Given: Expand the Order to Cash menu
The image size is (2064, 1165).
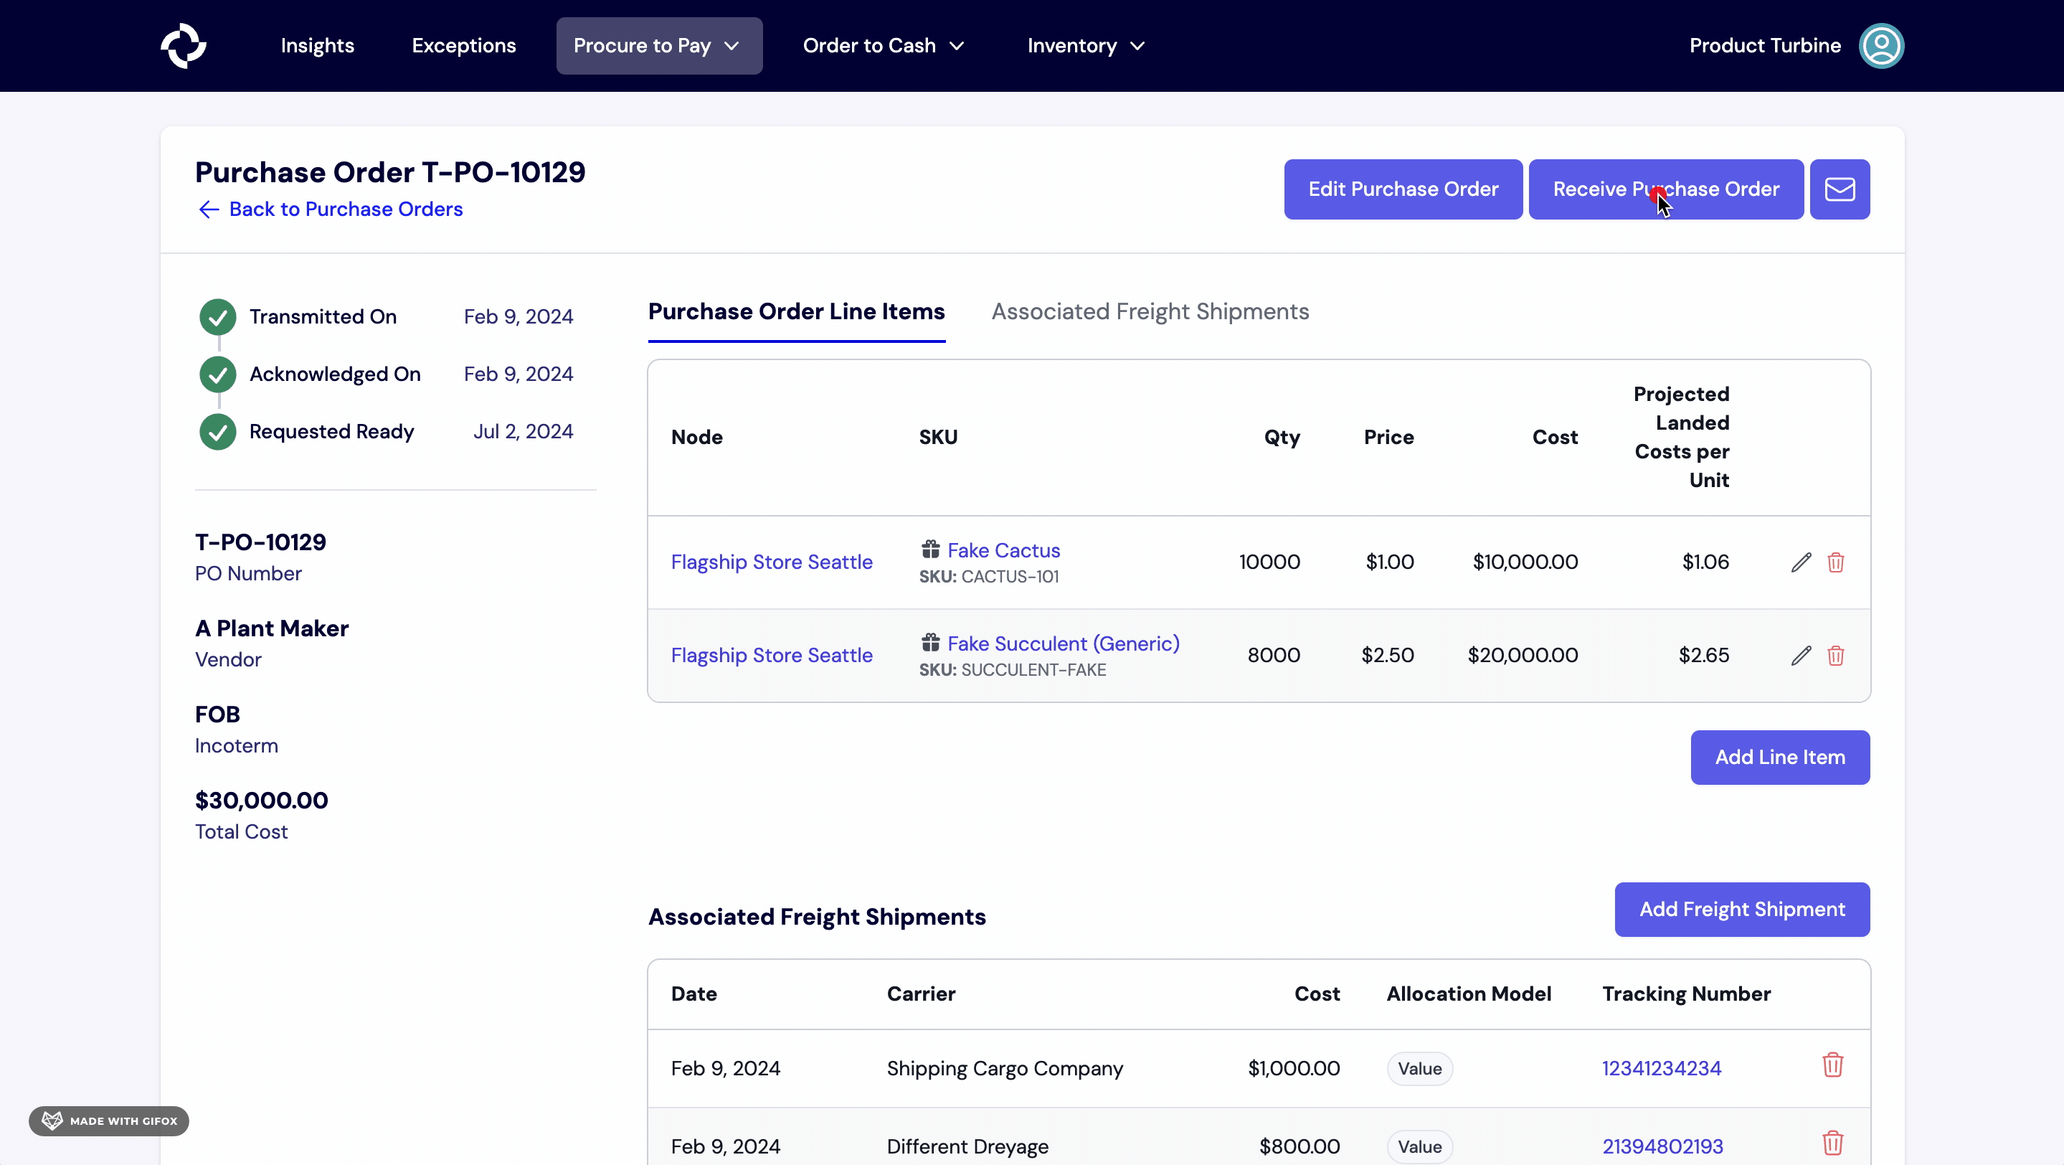Looking at the screenshot, I should coord(883,46).
